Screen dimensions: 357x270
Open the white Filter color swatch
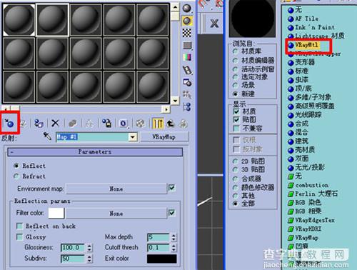tap(56, 213)
